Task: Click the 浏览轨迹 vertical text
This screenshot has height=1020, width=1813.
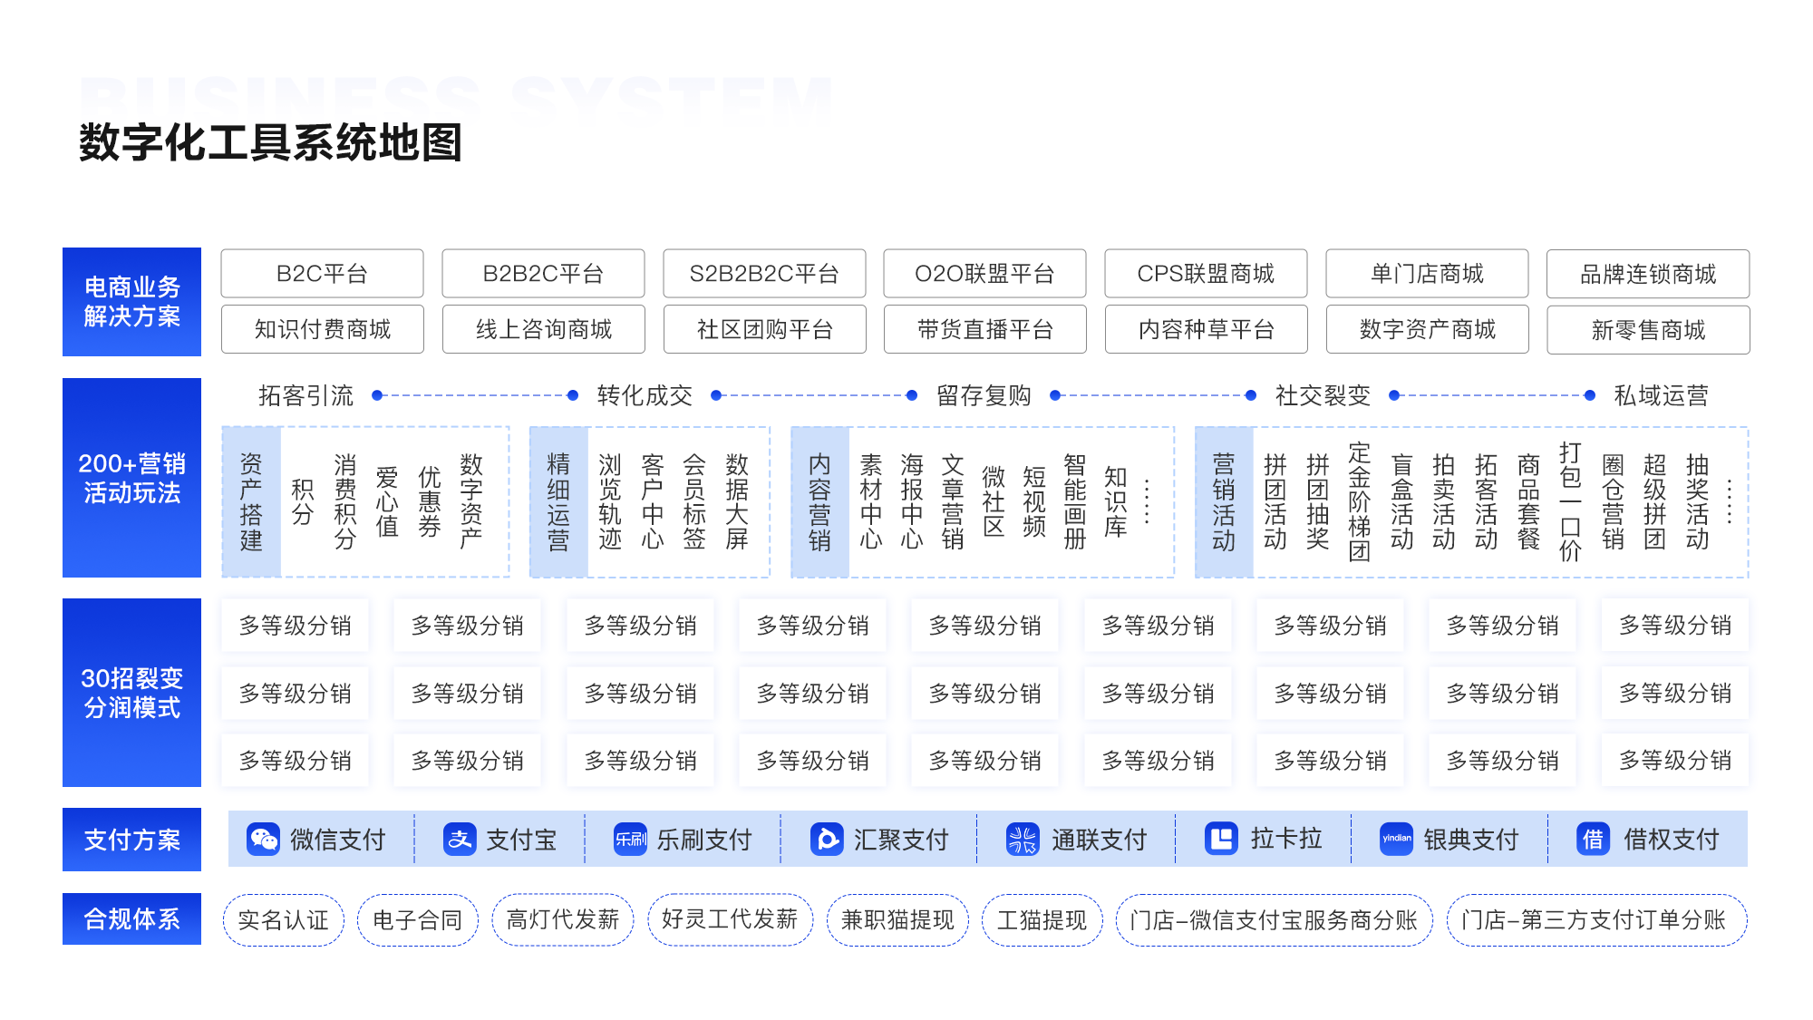Action: tap(610, 502)
